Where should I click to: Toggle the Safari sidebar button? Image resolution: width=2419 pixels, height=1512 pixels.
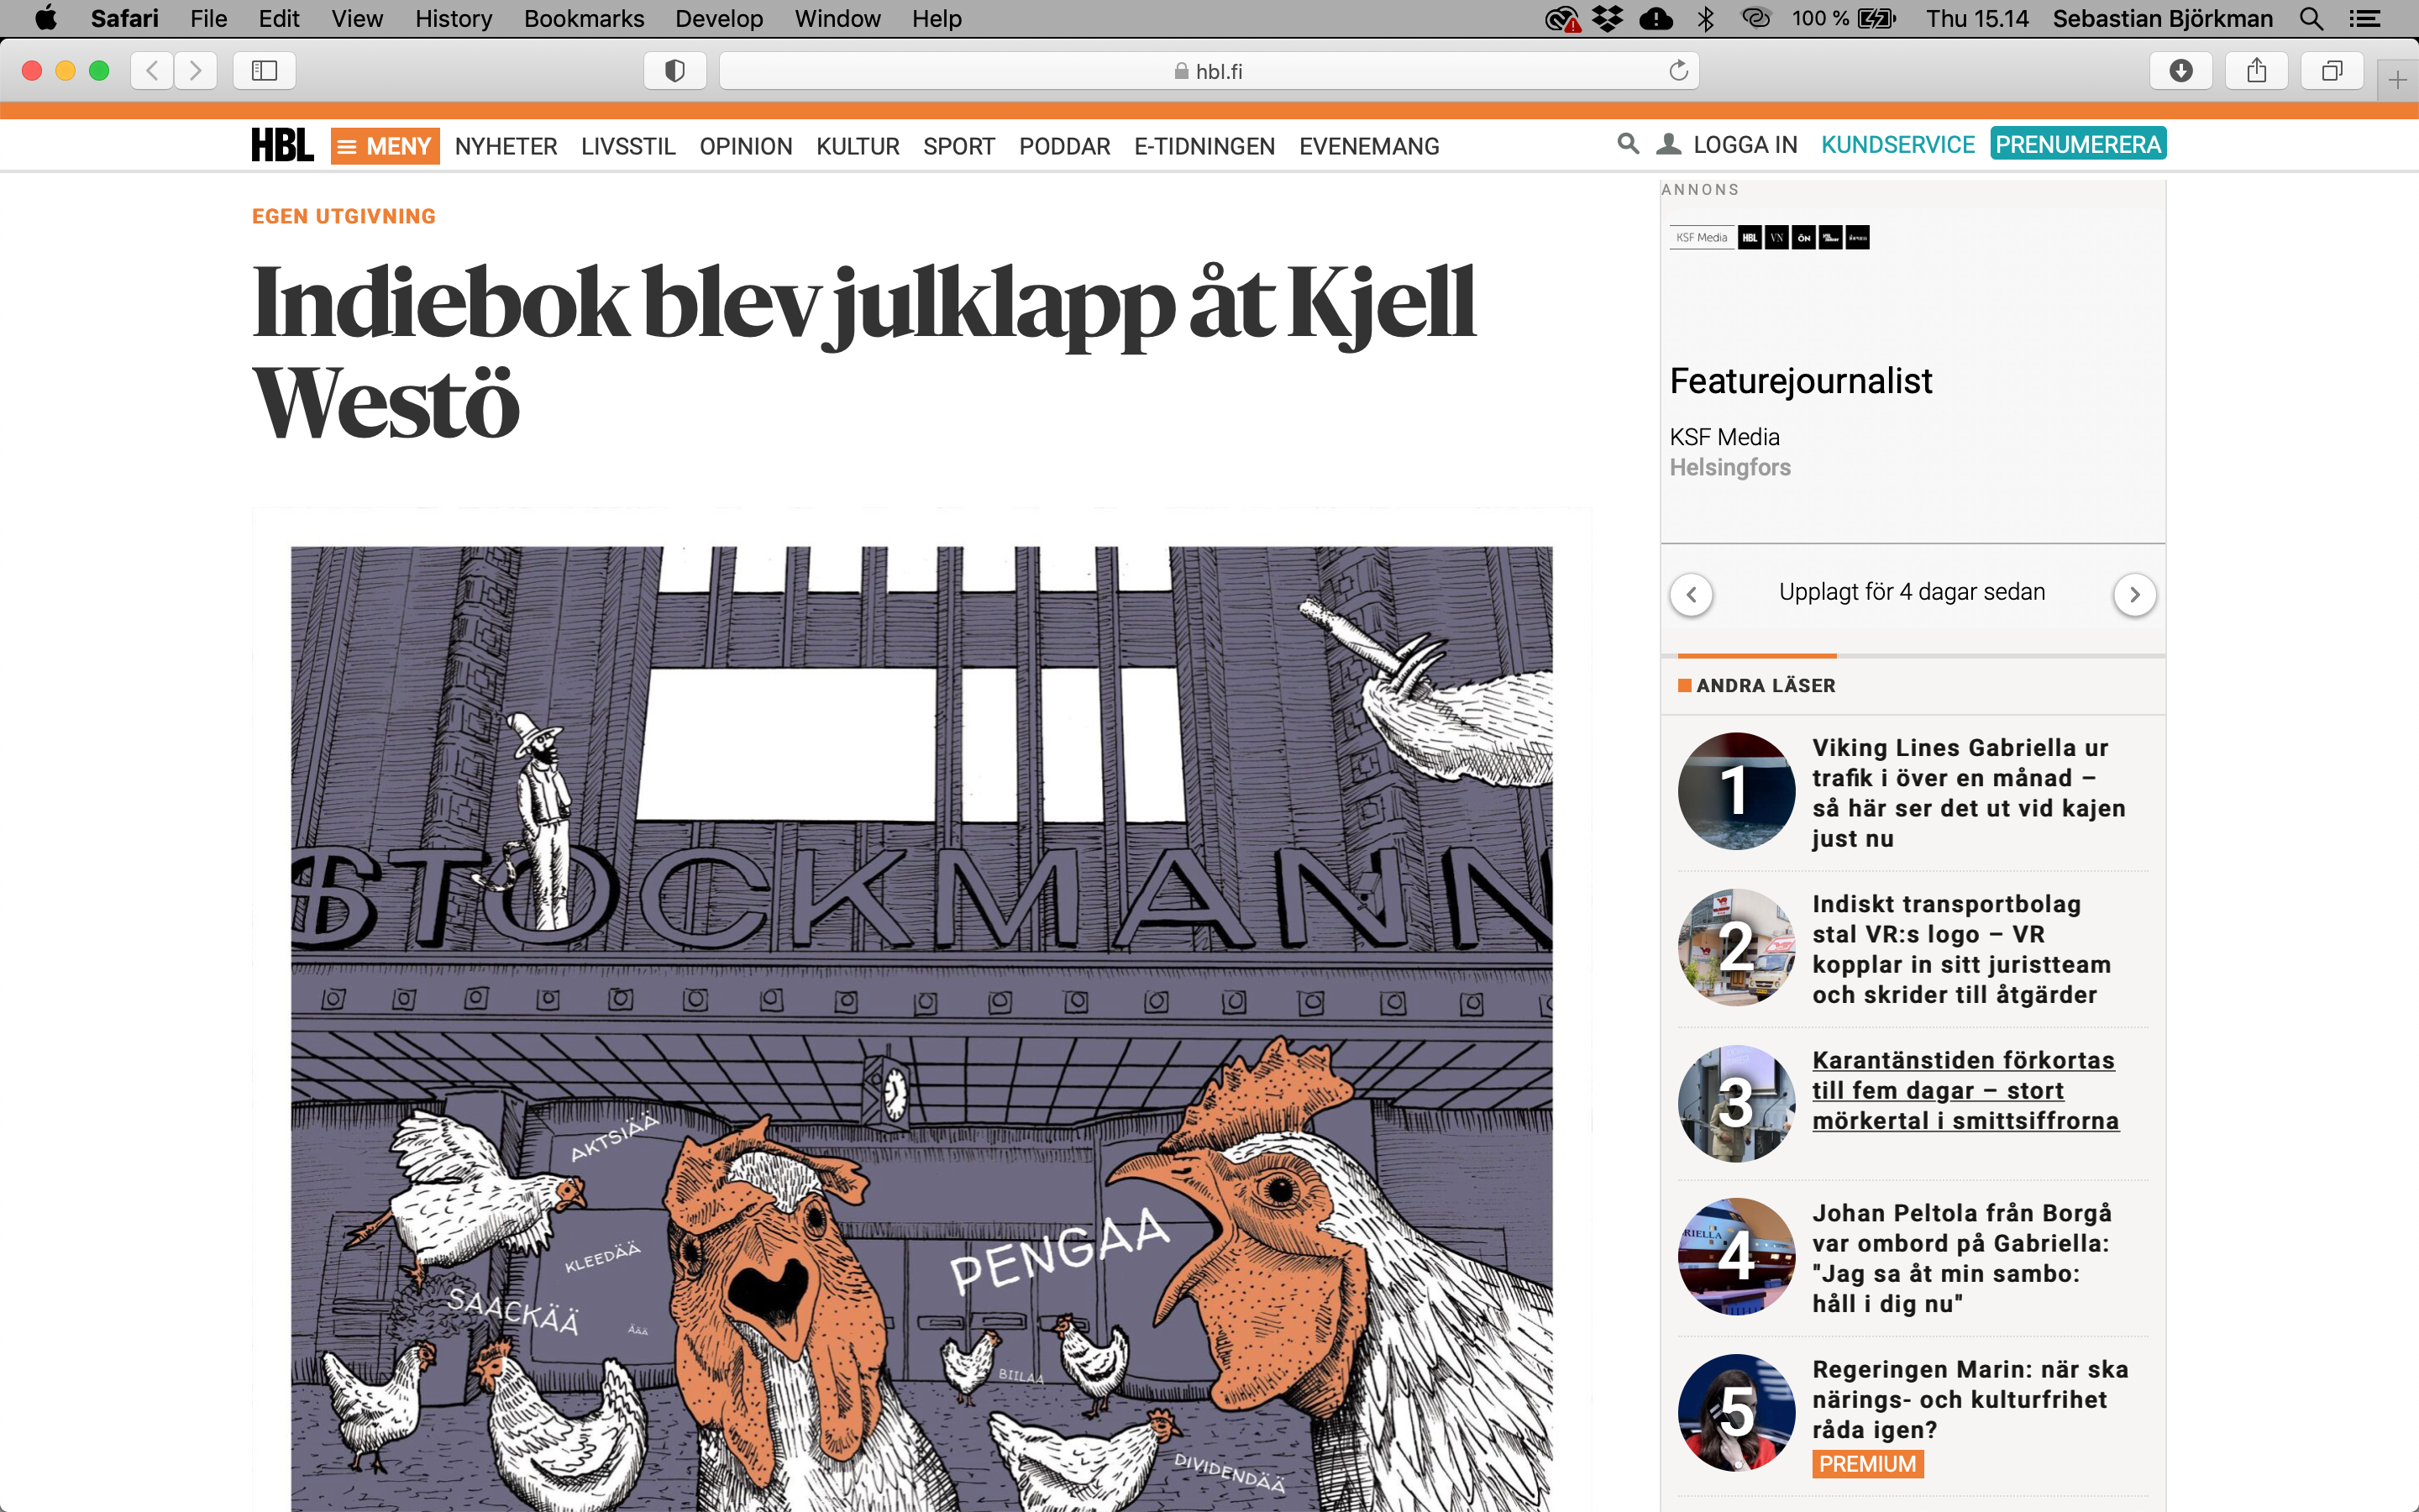[264, 71]
